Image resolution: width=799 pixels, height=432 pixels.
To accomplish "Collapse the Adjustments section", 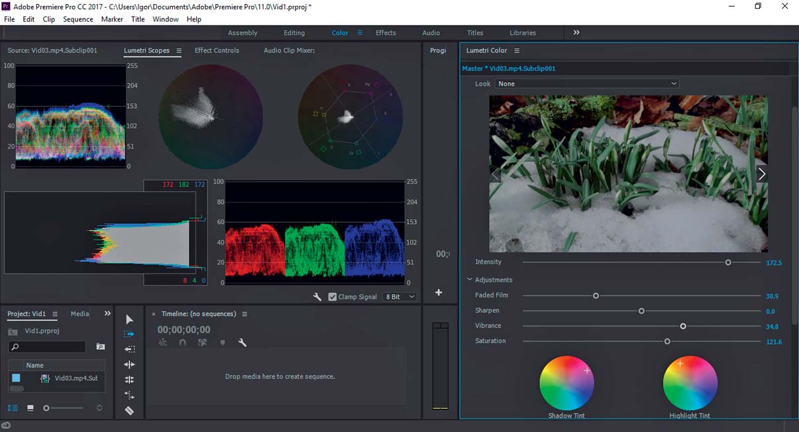I will click(470, 280).
